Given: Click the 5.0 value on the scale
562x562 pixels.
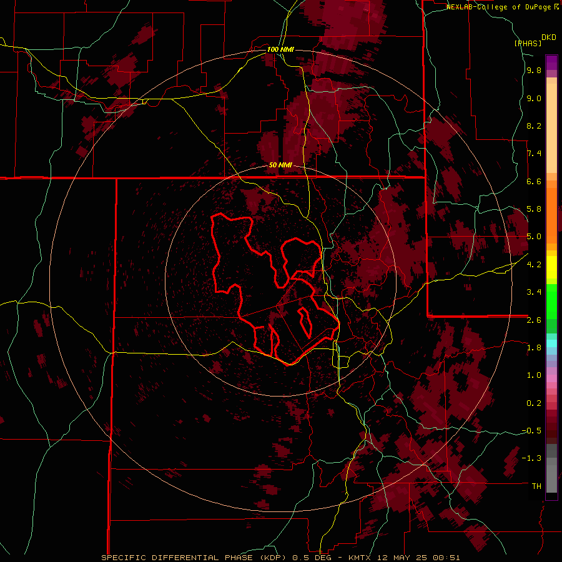Looking at the screenshot, I should pyautogui.click(x=534, y=237).
